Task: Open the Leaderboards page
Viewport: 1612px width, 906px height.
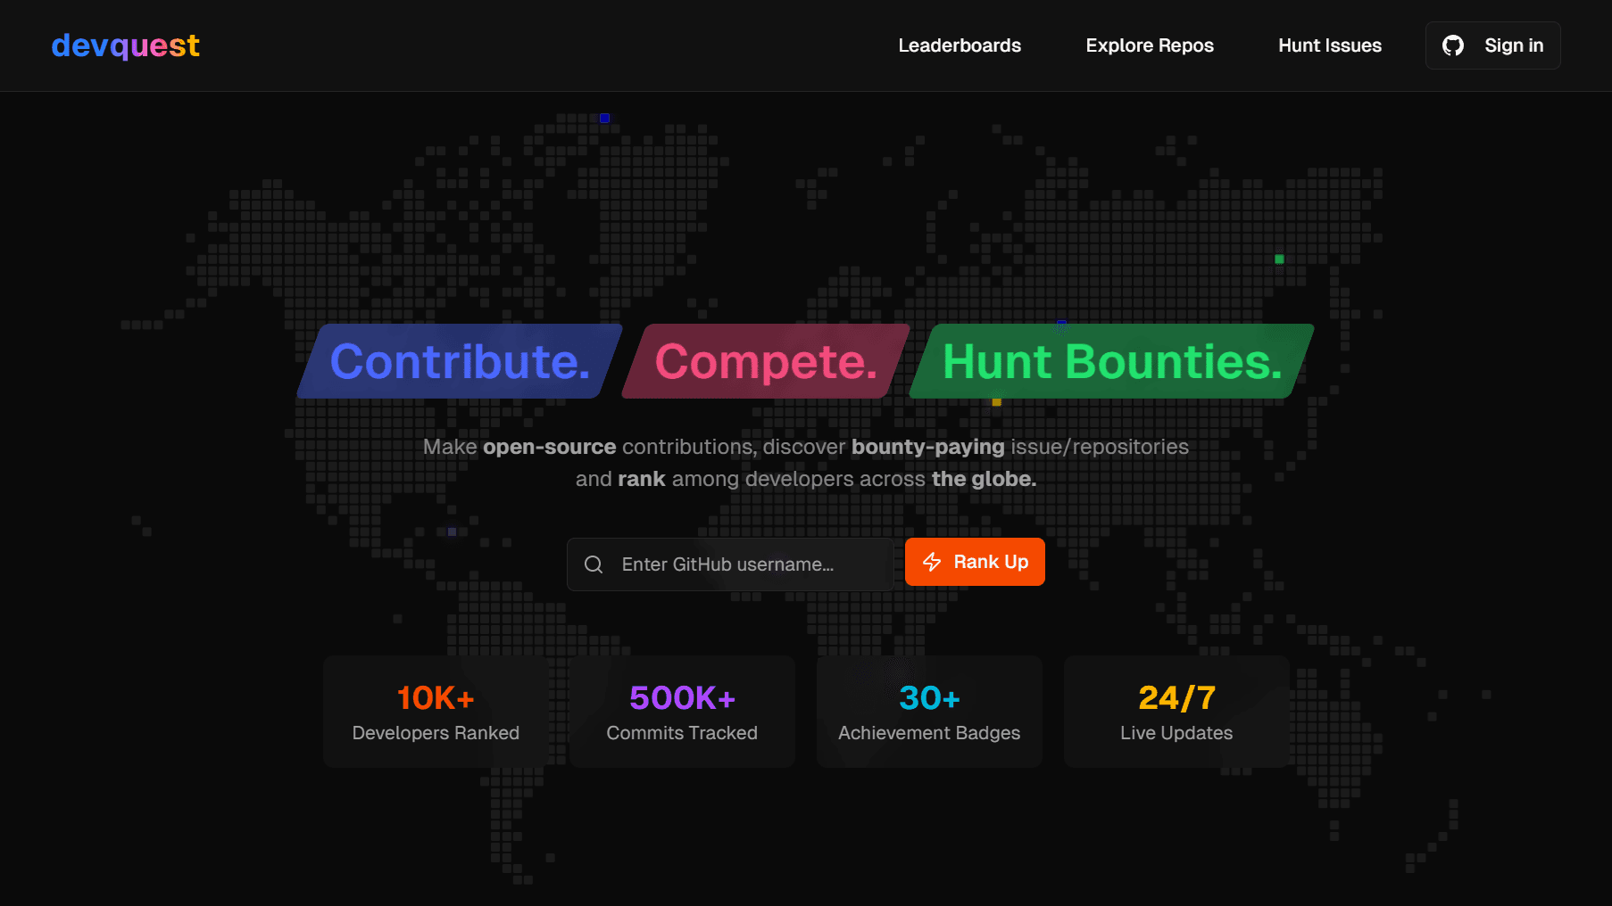Action: point(960,45)
